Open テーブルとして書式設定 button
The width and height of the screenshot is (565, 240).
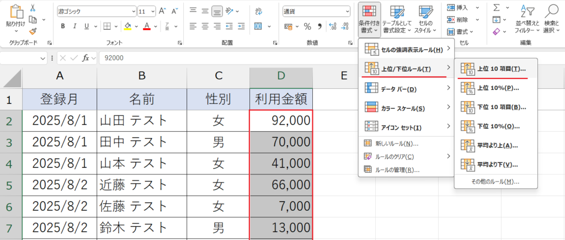pos(397,19)
